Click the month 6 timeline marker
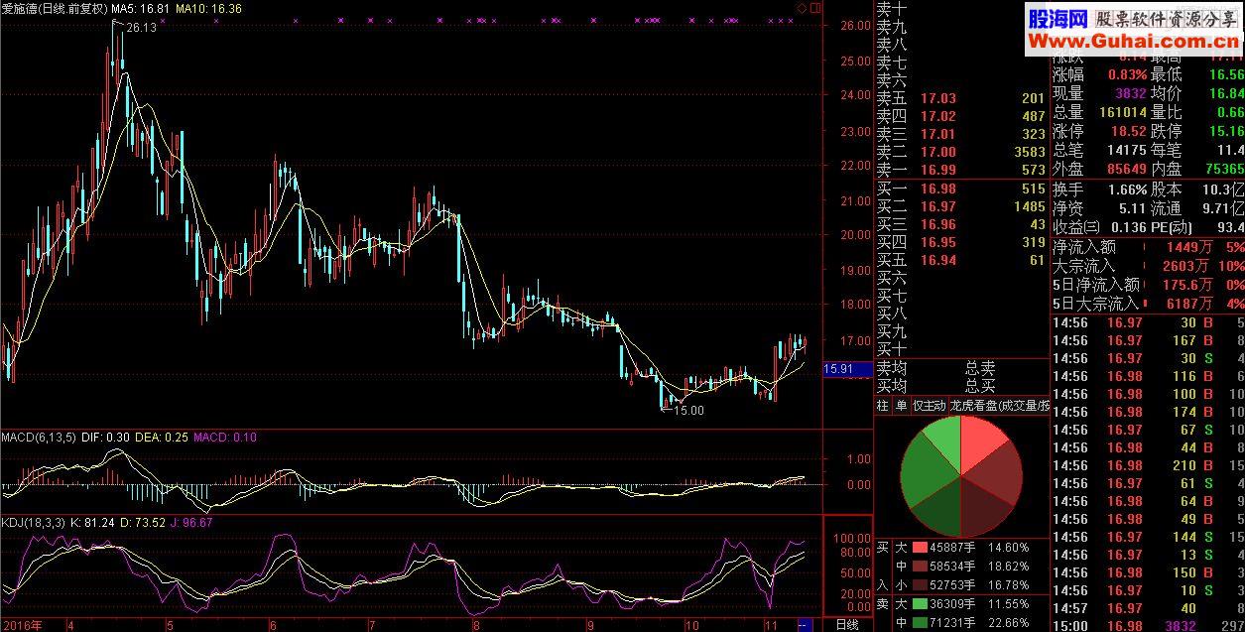 click(x=272, y=624)
